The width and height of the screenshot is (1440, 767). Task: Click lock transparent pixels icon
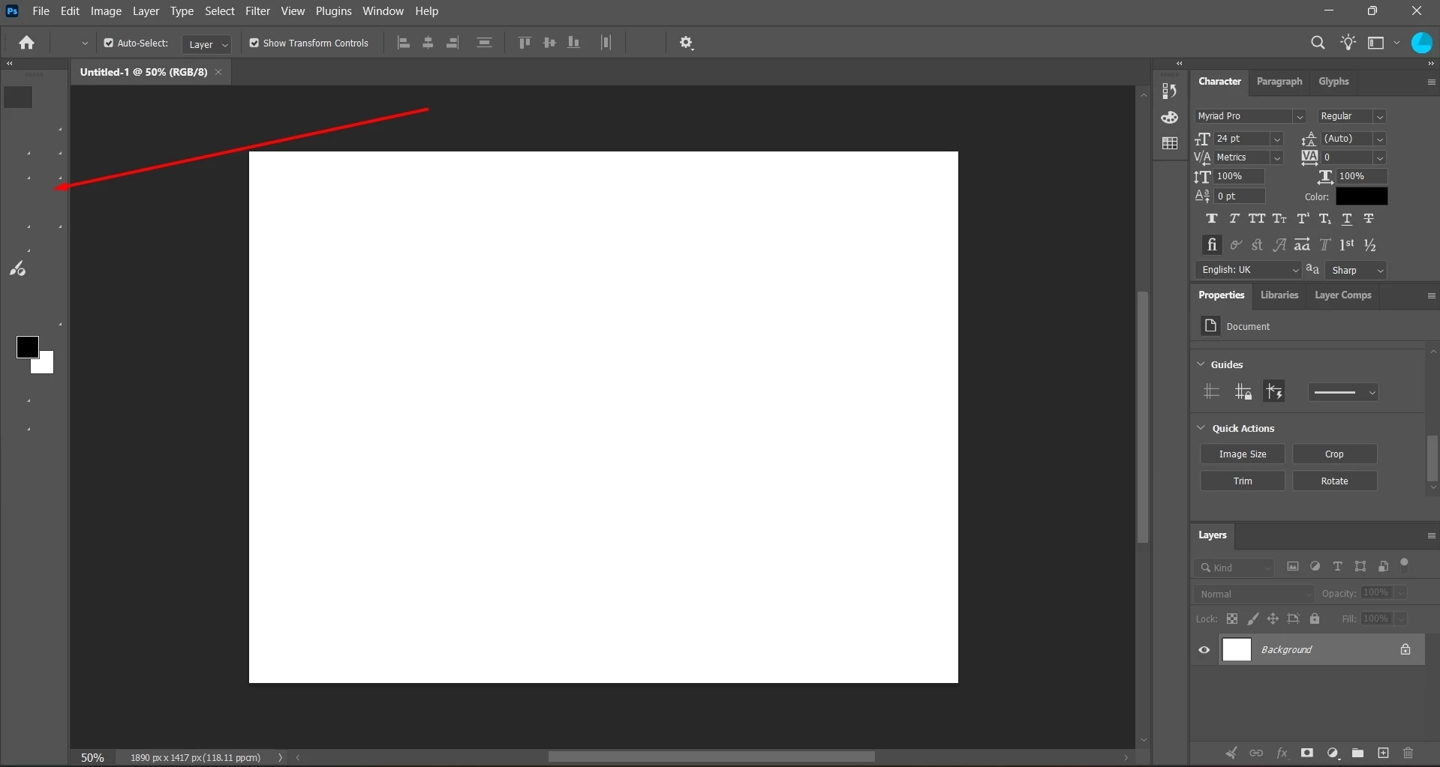point(1232,619)
